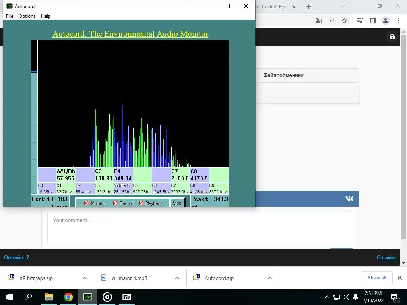Click the spectrum display graph

click(x=133, y=104)
